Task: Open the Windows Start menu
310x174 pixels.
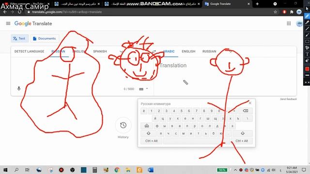Action: [x=5, y=170]
